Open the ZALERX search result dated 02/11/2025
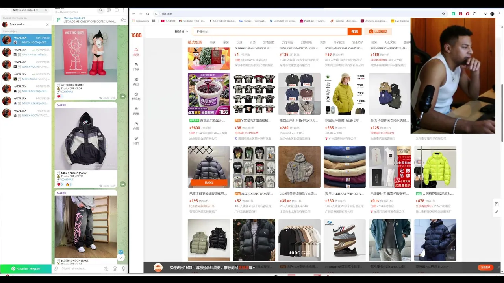The height and width of the screenshot is (283, 504). pyautogui.click(x=26, y=40)
